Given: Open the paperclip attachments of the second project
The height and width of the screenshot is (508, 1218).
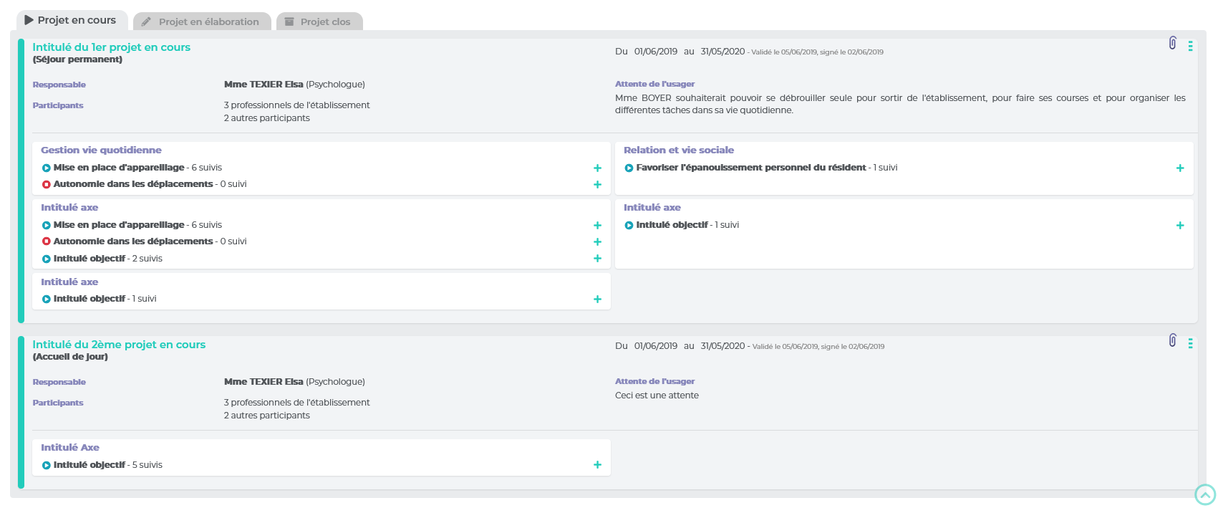Looking at the screenshot, I should point(1172,340).
